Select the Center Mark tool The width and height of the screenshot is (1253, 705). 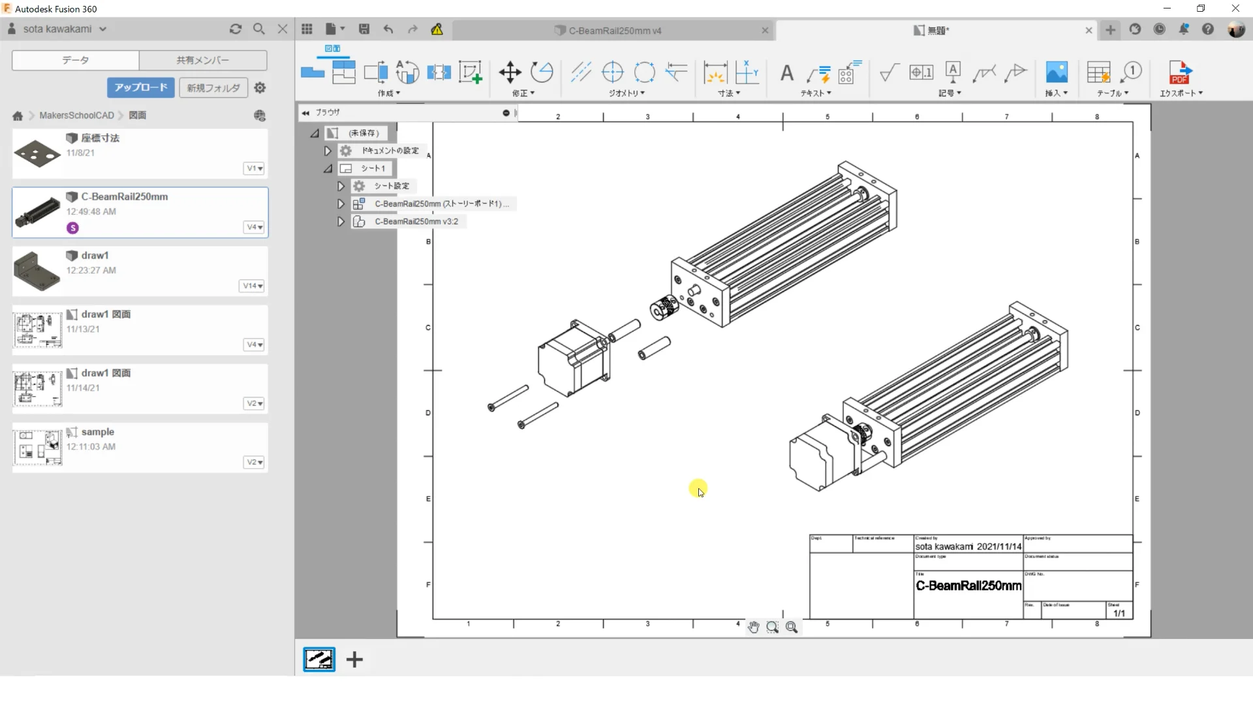coord(612,72)
